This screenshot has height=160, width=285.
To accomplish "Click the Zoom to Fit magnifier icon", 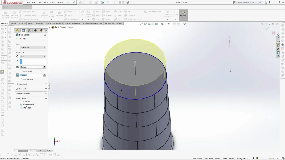I will (x=141, y=24).
